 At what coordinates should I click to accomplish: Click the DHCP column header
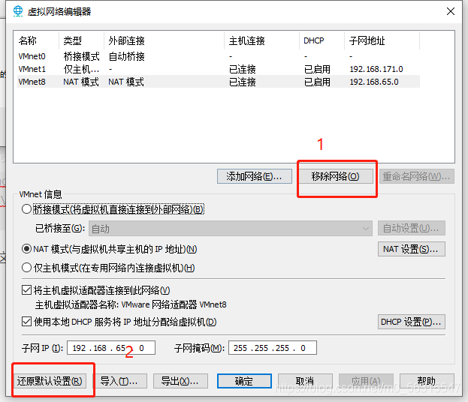click(322, 40)
